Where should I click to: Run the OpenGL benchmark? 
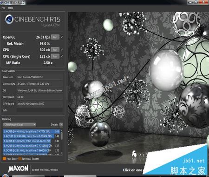[55, 37]
